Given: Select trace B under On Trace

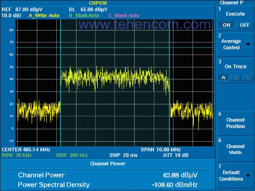Looking at the screenshot, I should click(x=235, y=78).
